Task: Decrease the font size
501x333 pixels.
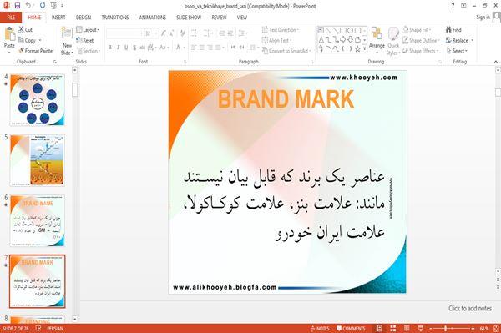Action: 171,33
